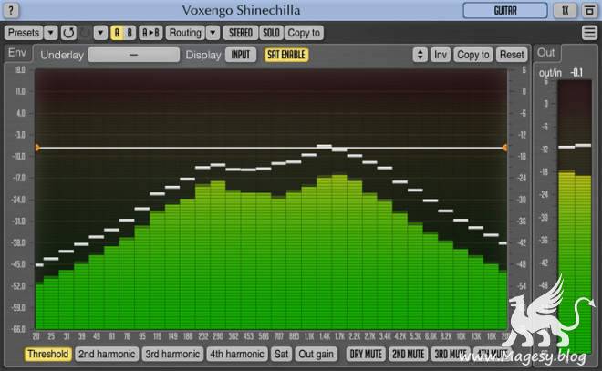Toggle the STEREO channel mode button
The image size is (602, 371).
pos(241,33)
